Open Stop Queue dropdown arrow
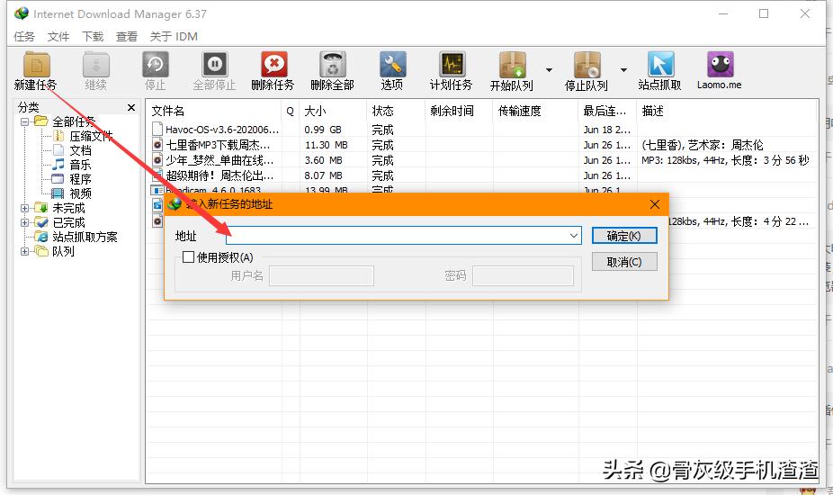Screen dimensions: 833x495 (x=623, y=69)
